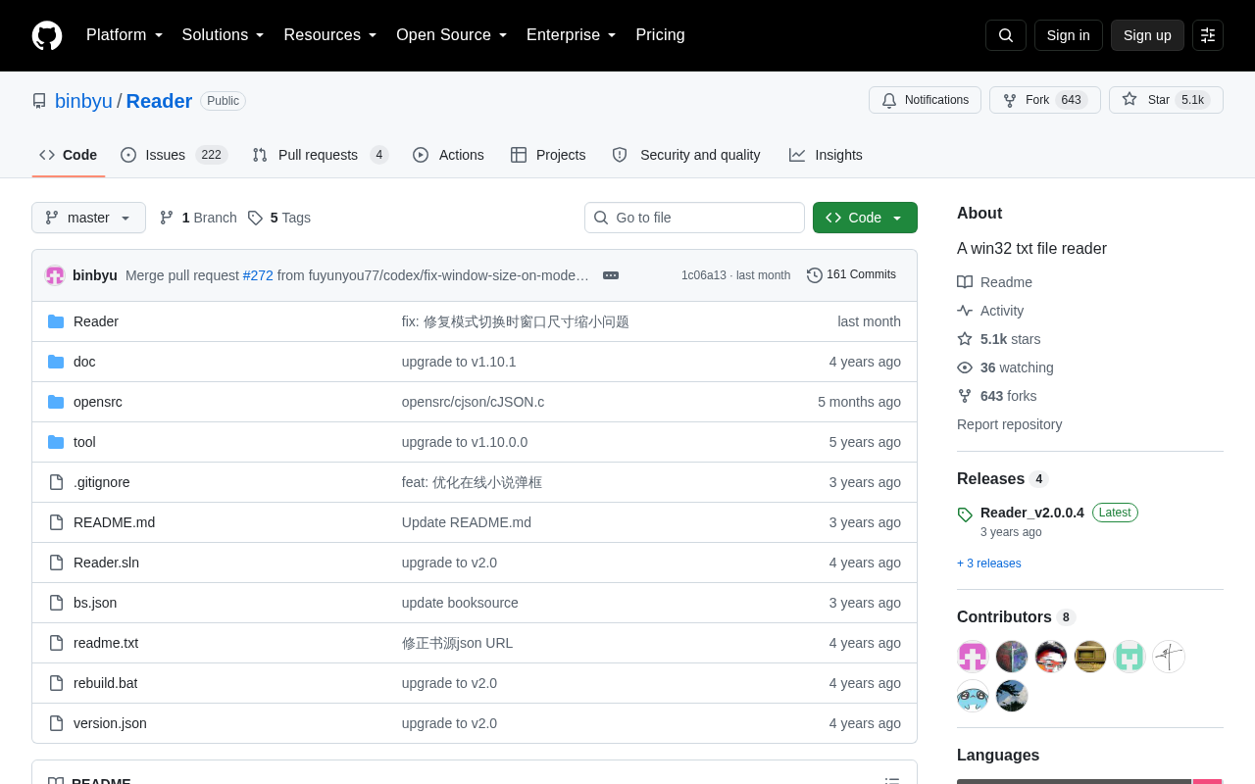
Task: Open the Enterprise dropdown menu
Action: [572, 35]
